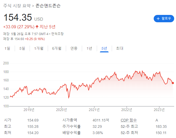This screenshot has width=176, height=138.
Task: Click the 시가총액 label
Action: point(70,120)
